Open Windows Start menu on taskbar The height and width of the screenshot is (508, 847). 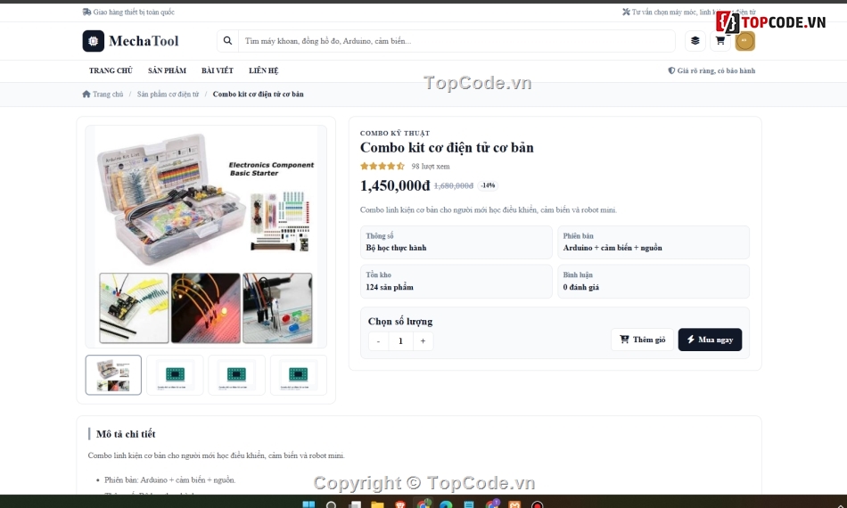point(308,504)
